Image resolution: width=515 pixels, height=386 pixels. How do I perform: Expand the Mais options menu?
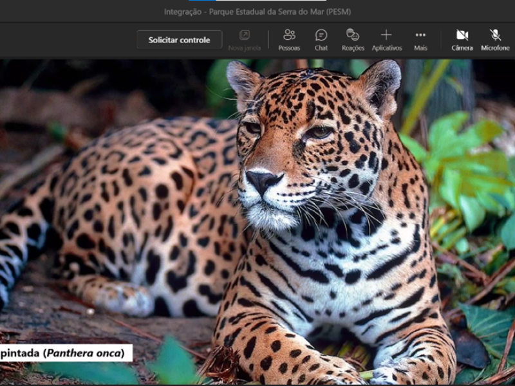click(420, 40)
